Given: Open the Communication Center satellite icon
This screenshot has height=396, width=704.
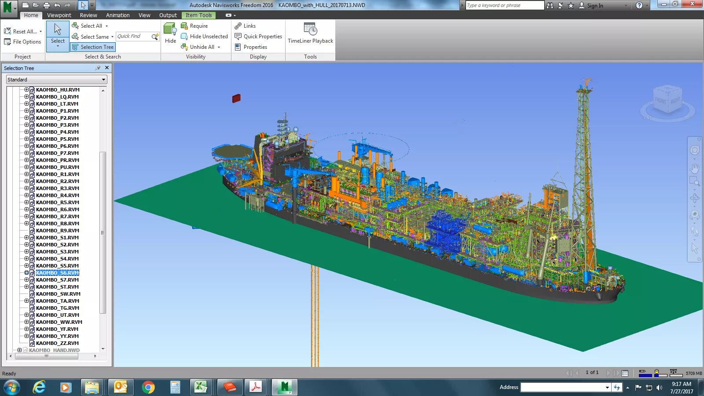Looking at the screenshot, I should pyautogui.click(x=561, y=5).
